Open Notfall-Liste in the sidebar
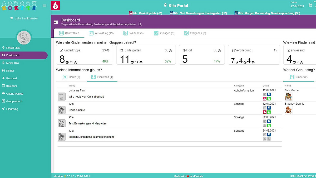Screen dimensions: 316x178 (13, 48)
